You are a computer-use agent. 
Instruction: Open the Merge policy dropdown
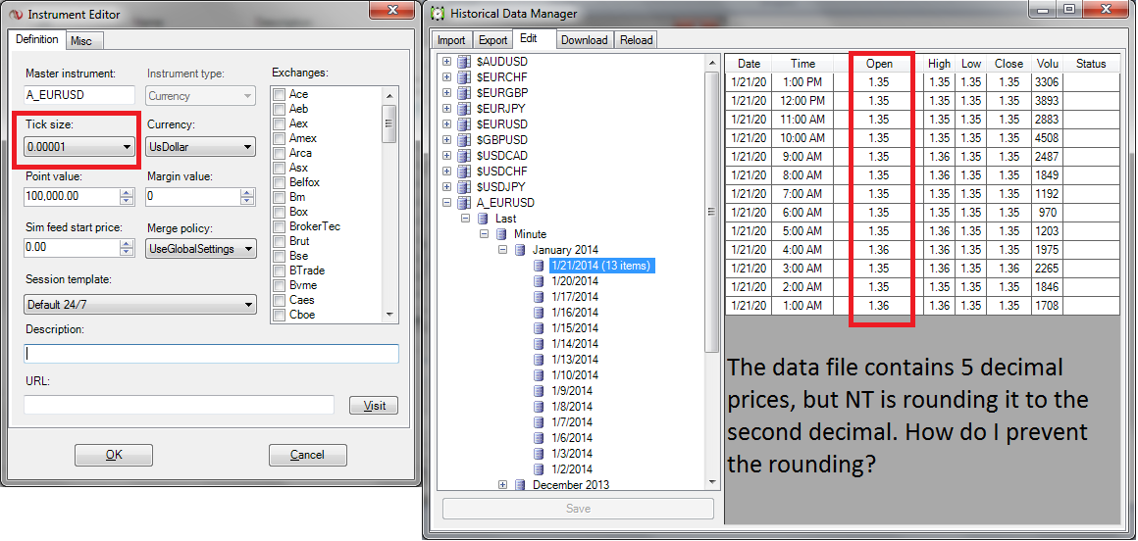(201, 249)
